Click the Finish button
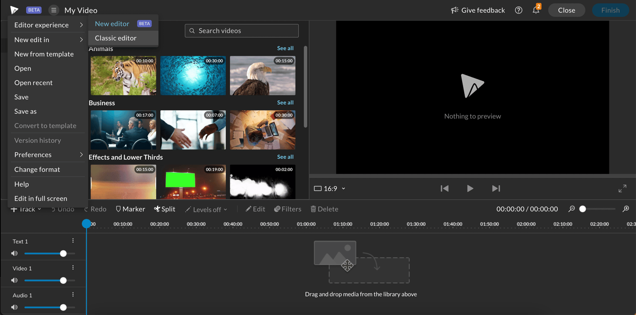Viewport: 636px width, 315px height. [x=610, y=10]
